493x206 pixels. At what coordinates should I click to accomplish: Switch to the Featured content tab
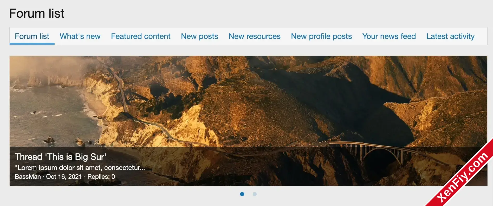(141, 36)
